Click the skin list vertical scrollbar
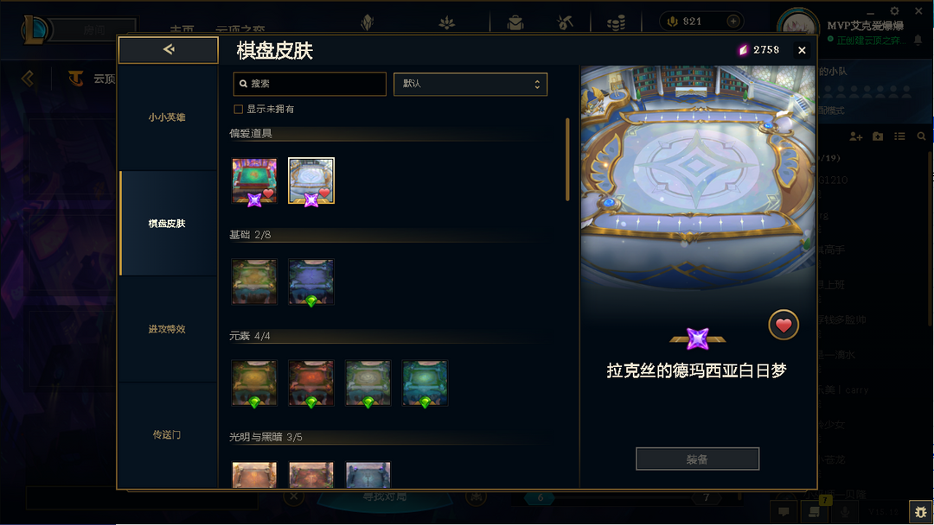Image resolution: width=934 pixels, height=525 pixels. (567, 160)
